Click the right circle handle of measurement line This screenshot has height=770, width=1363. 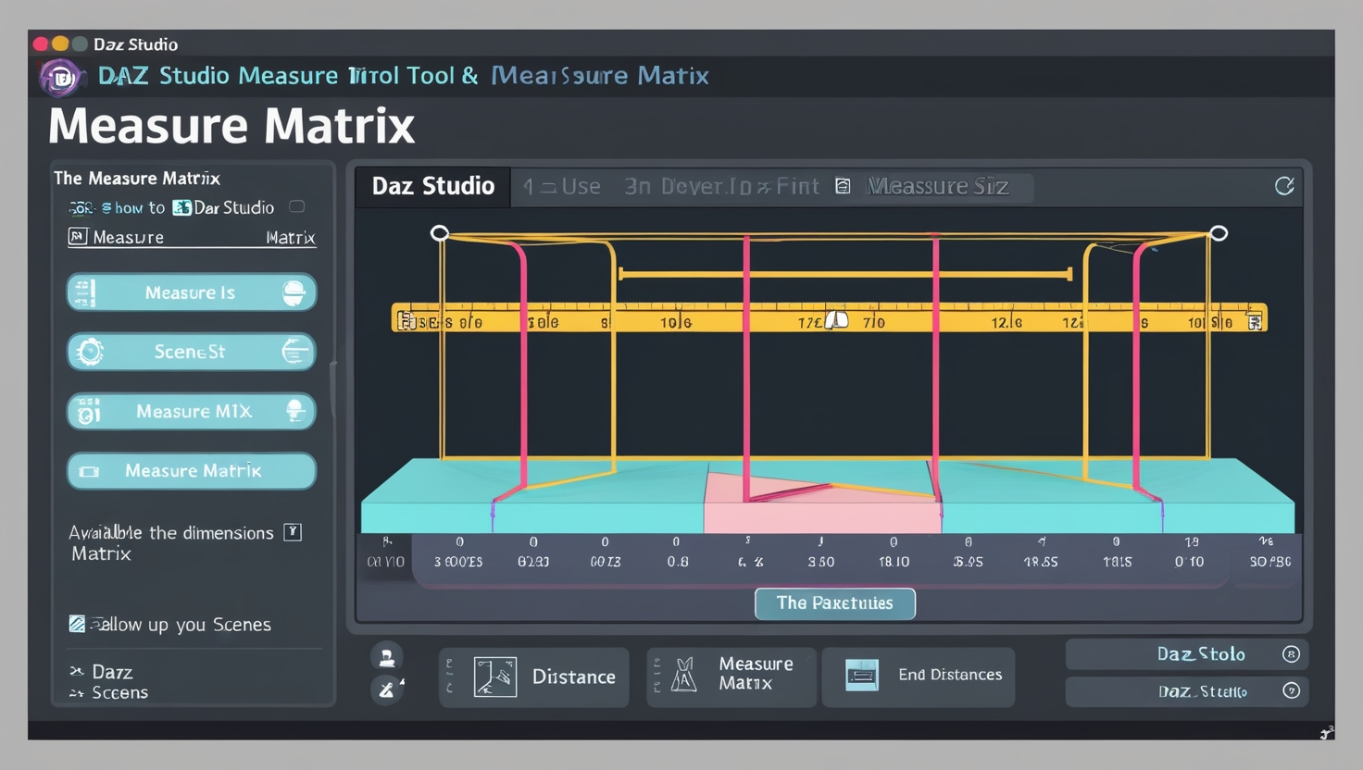click(x=1219, y=233)
